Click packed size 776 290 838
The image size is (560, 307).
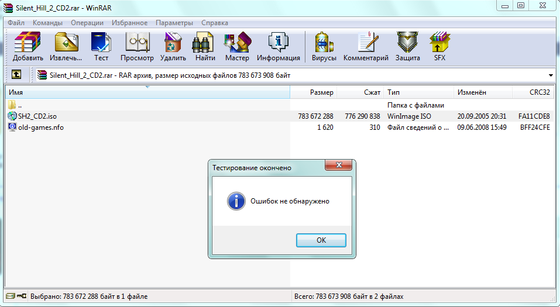[362, 116]
